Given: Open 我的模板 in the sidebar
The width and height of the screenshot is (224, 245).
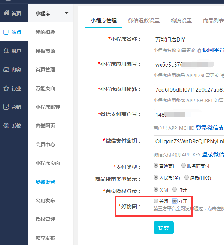Looking at the screenshot, I should click(x=45, y=32).
